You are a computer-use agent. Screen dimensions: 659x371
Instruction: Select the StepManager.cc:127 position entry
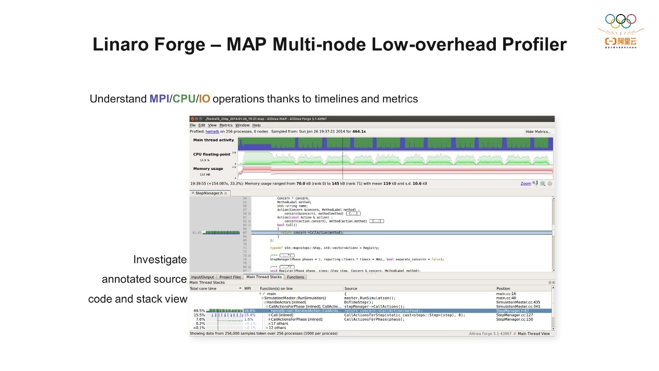(515, 315)
